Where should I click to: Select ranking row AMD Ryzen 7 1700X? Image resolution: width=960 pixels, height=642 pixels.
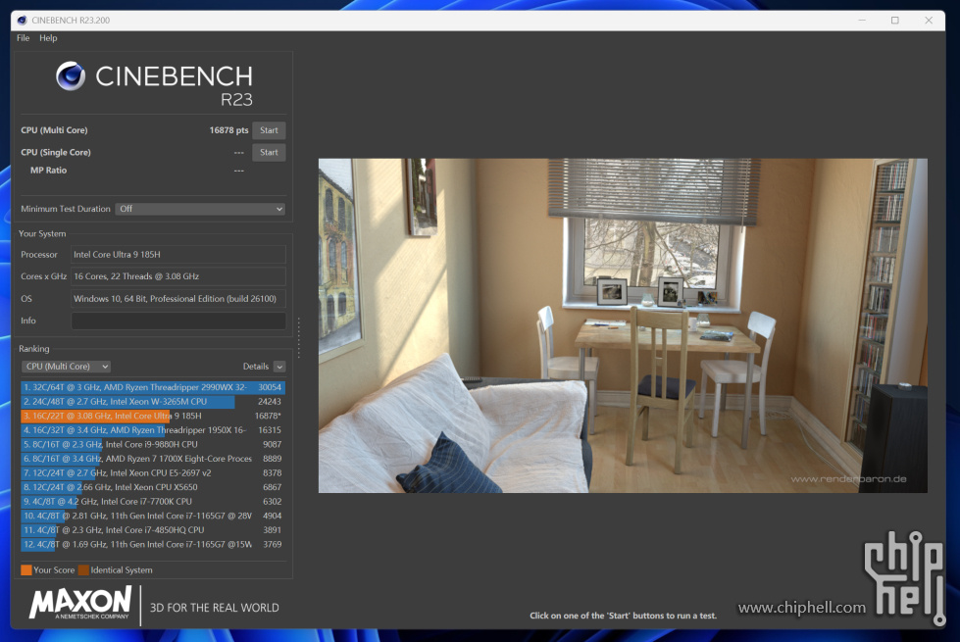pos(152,459)
